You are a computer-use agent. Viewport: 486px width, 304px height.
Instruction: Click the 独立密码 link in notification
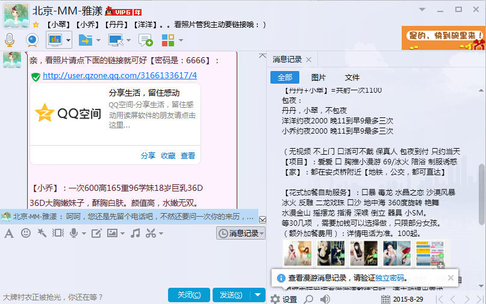[390, 278]
